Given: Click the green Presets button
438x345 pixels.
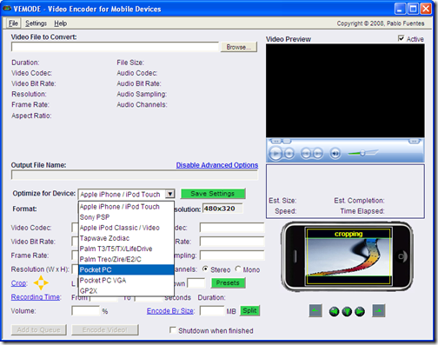Looking at the screenshot, I should tap(228, 282).
